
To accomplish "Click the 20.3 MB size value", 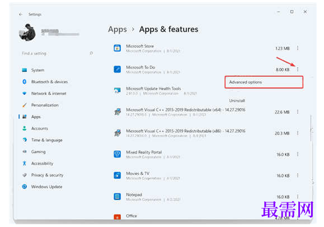I will (282, 133).
